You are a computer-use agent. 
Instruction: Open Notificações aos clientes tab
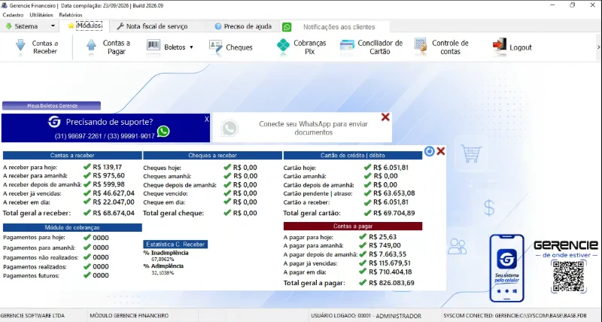[x=339, y=27]
